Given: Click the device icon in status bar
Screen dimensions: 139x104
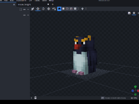Looking at the screenshot, I should point(35,98).
